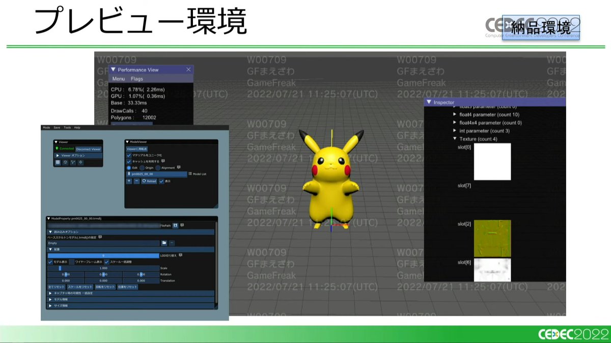The width and height of the screenshot is (611, 343).
Task: Click the skeleton branch icon in Viewer panel
Action: 73,162
